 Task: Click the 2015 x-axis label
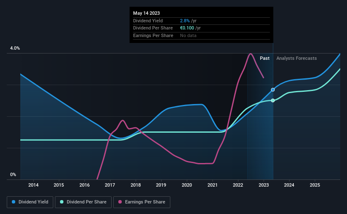(59, 185)
